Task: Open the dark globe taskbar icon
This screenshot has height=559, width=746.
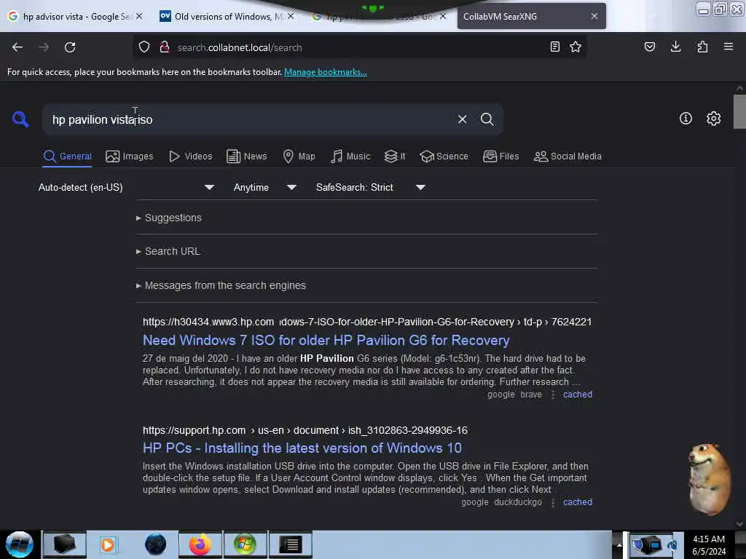Action: pyautogui.click(x=156, y=544)
